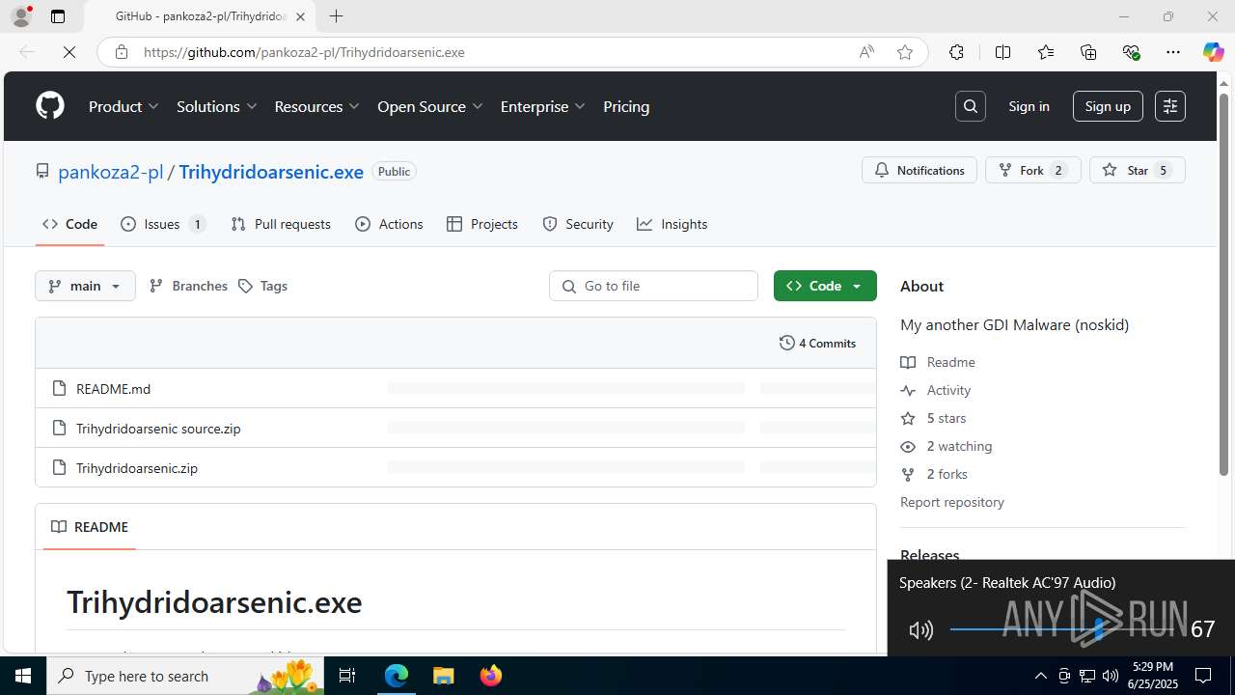Expand the Open Source menu

(x=430, y=106)
